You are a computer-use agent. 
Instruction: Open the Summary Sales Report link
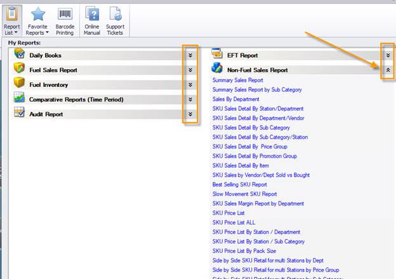(x=237, y=81)
